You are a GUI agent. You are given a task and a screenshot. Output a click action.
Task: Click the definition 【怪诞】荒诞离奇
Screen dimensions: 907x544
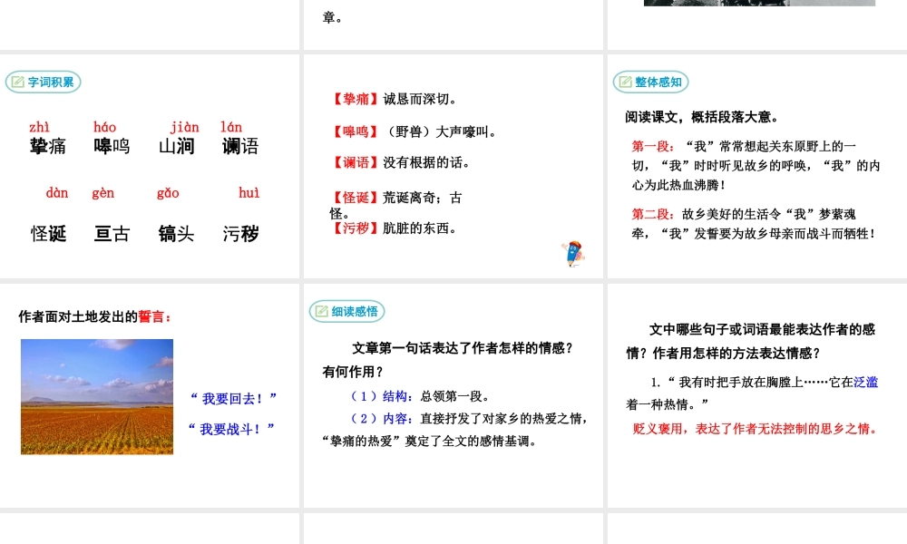pos(395,205)
